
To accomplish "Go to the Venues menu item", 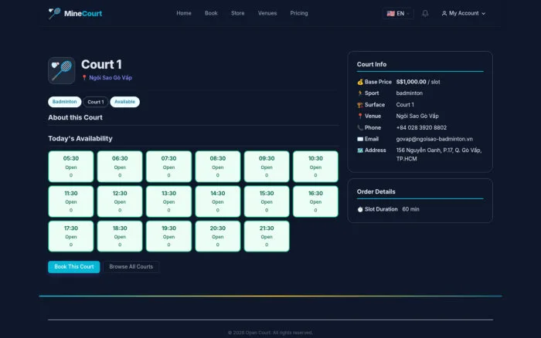I will [x=267, y=13].
